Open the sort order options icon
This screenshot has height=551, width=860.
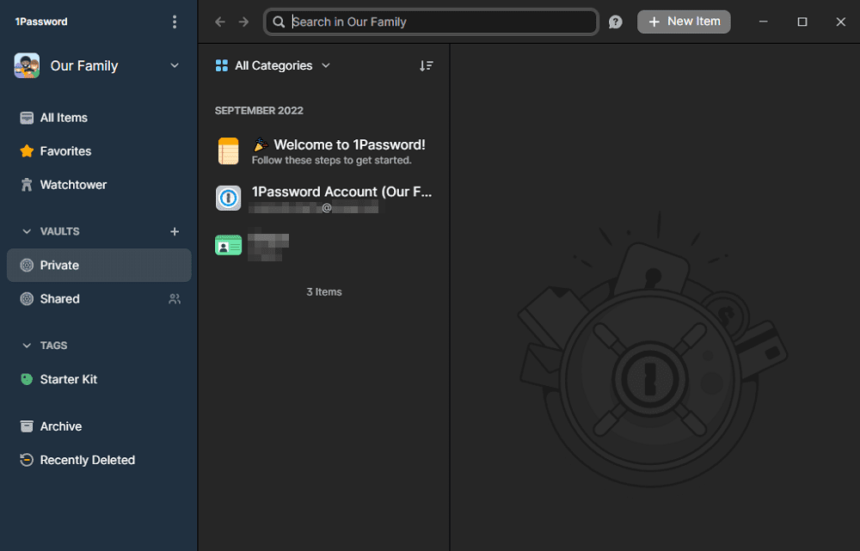427,66
